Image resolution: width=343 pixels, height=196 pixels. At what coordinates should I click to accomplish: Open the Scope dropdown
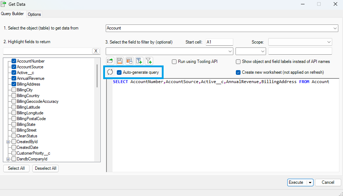click(x=329, y=42)
